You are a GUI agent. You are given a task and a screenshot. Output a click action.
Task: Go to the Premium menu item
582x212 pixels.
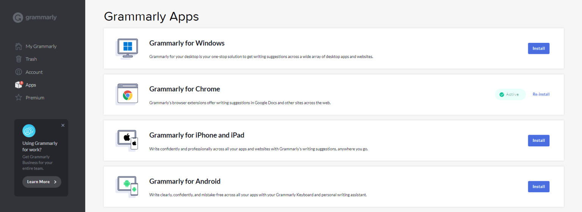tap(35, 97)
